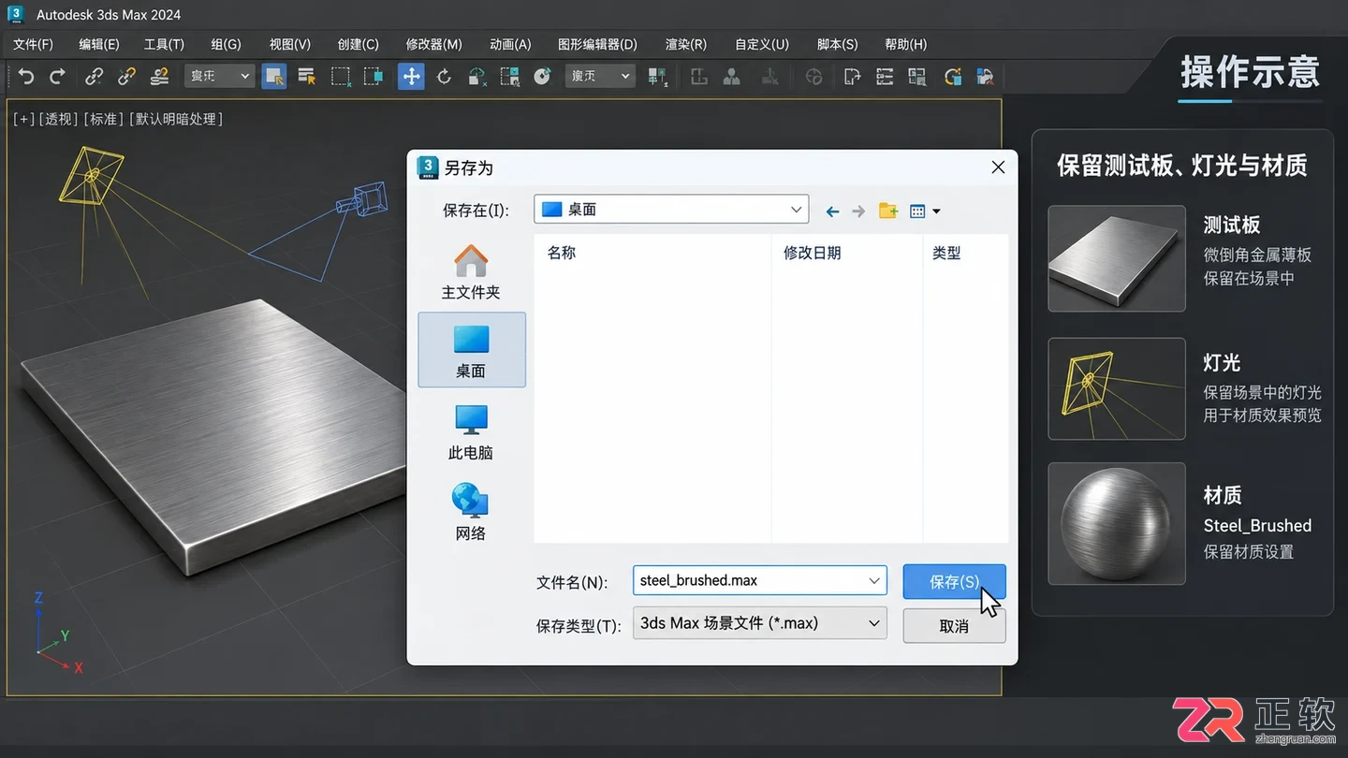1348x758 pixels.
Task: Activate the Select and Move tool
Action: [411, 77]
